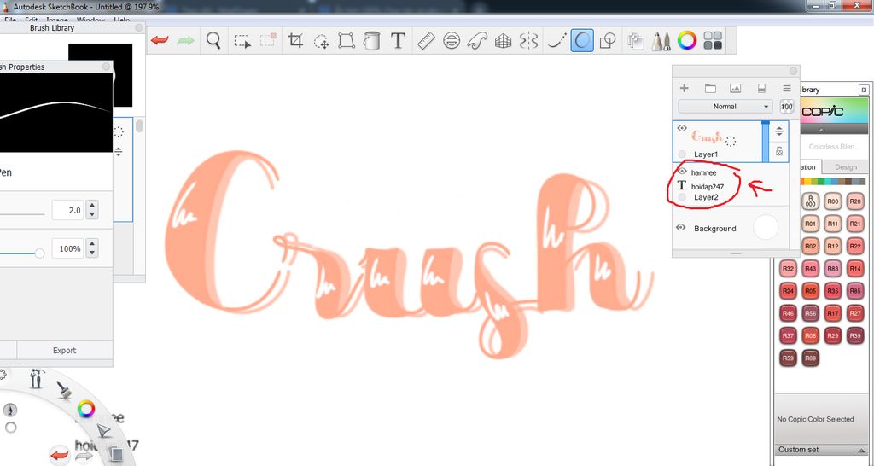Screen dimensions: 874x466
Task: Add an image layer
Action: (735, 88)
